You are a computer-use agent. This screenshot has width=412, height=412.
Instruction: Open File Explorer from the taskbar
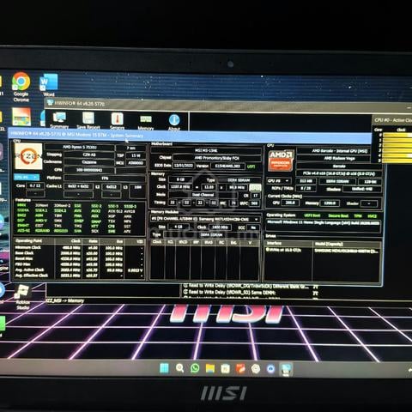pos(210,368)
